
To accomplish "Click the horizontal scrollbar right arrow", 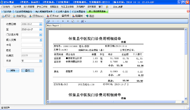I will (x=183, y=102).
